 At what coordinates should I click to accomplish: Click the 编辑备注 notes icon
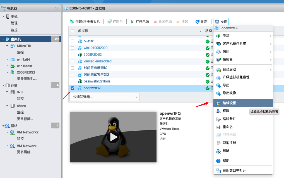point(218,119)
